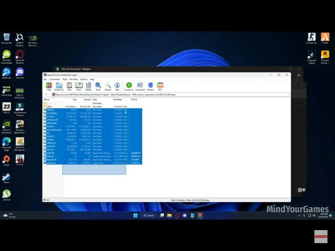Open the FiveM desktop icon

coord(325,39)
